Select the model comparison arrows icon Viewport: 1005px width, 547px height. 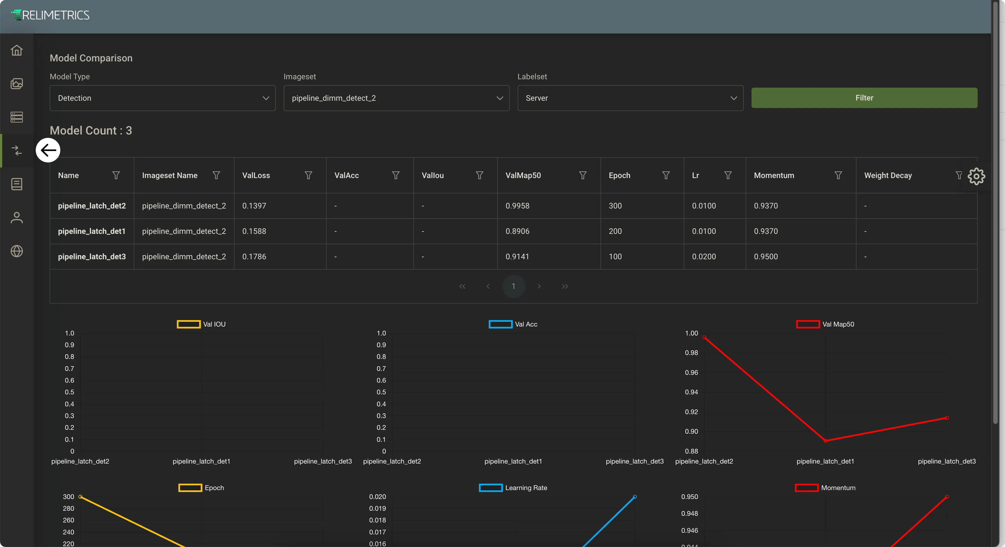click(x=17, y=151)
